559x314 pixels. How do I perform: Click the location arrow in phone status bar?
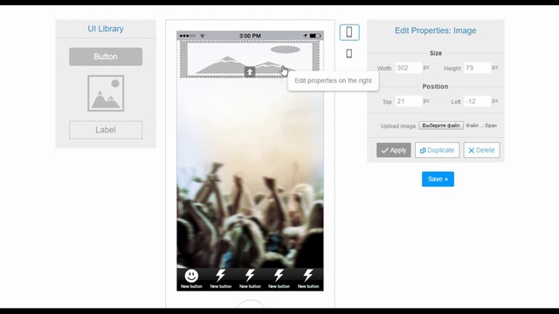coord(305,36)
